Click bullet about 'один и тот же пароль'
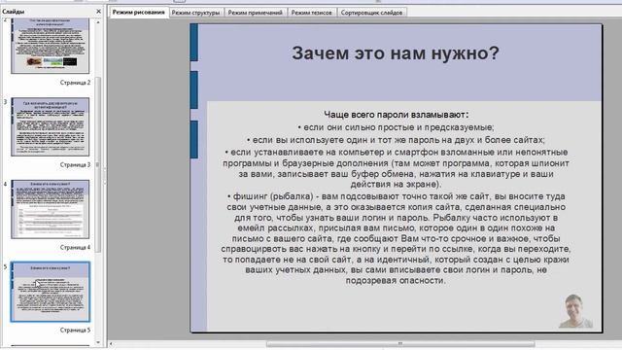The width and height of the screenshot is (622, 350). (x=396, y=140)
